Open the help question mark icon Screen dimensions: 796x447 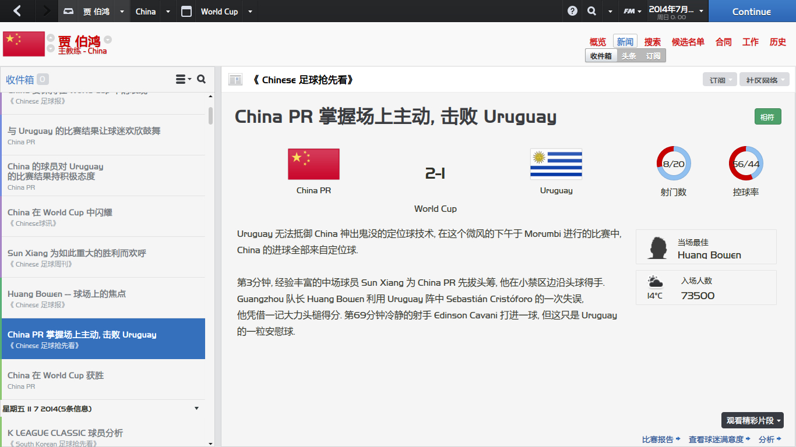pos(573,11)
